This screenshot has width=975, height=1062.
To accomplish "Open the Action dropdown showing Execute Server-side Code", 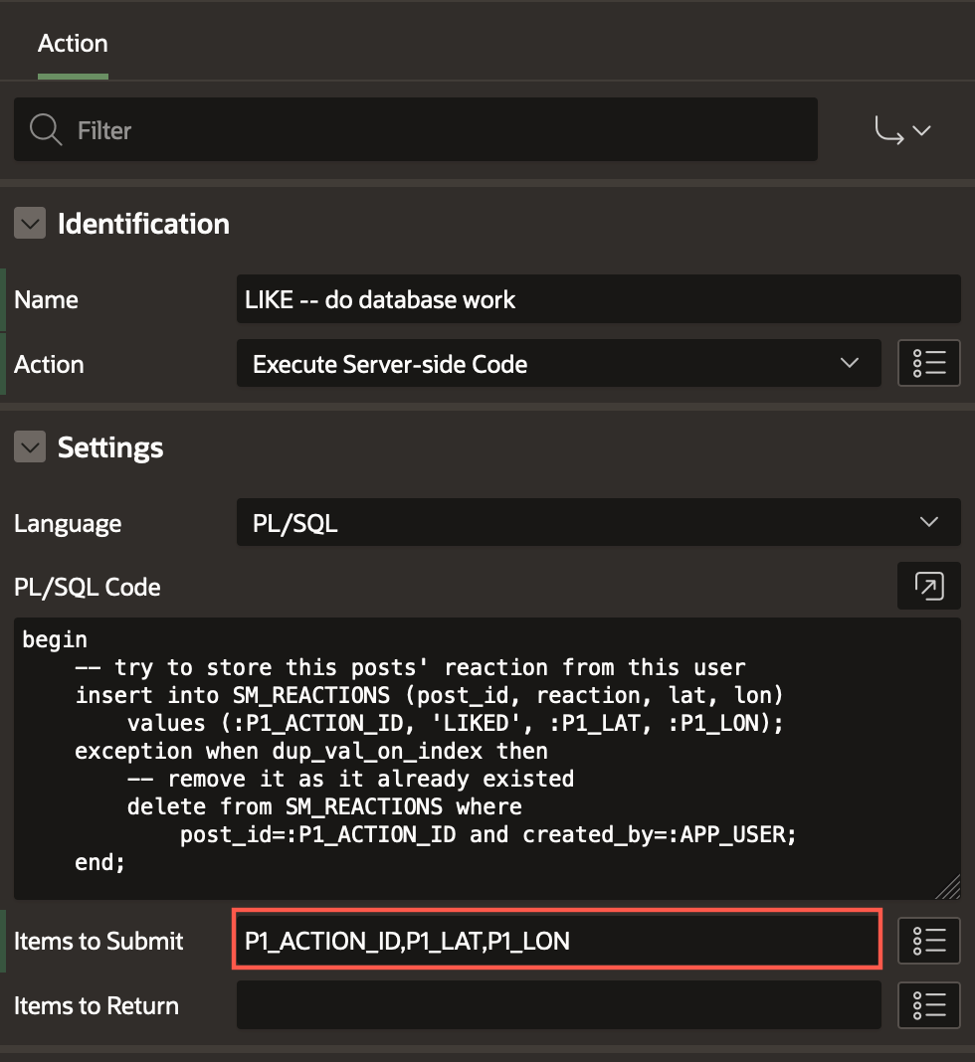I will (557, 363).
